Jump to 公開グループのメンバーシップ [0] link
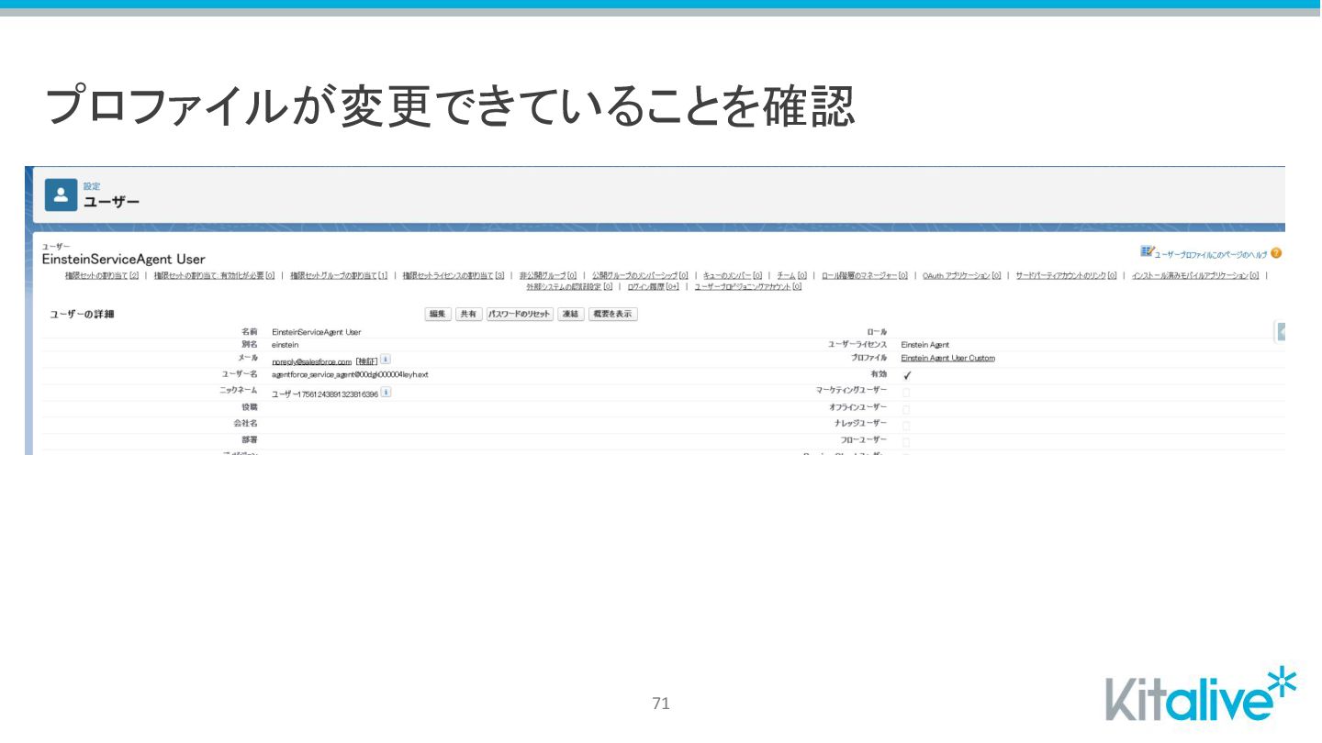This screenshot has height=743, width=1322. click(x=640, y=275)
